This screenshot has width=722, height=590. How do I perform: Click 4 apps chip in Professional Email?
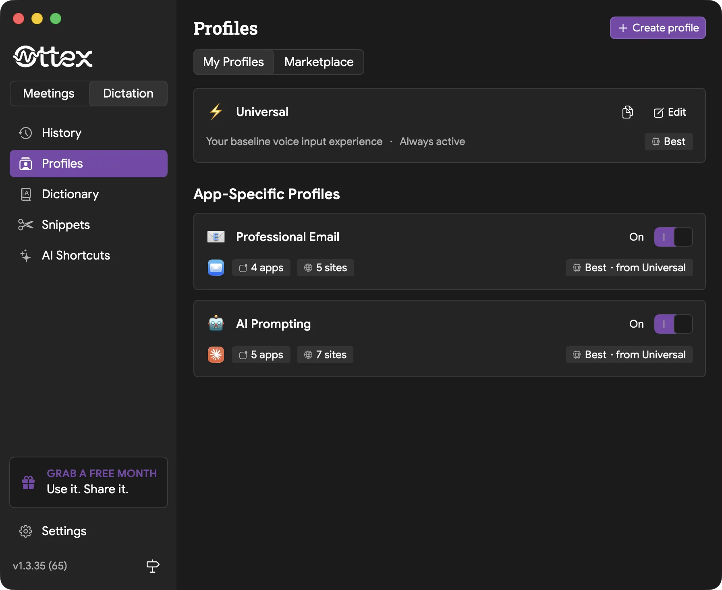(261, 268)
